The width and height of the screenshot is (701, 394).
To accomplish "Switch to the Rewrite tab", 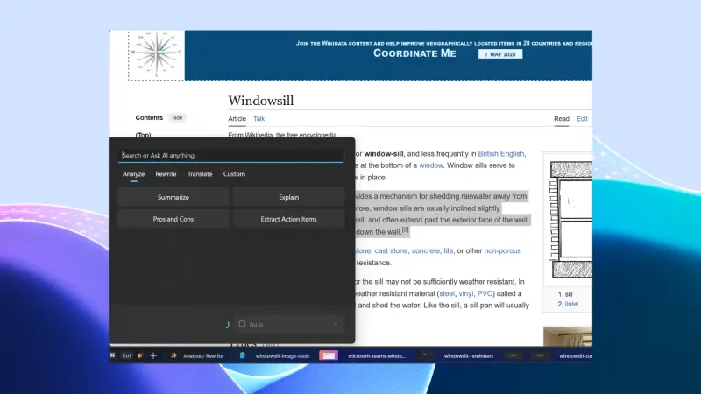I will [166, 174].
